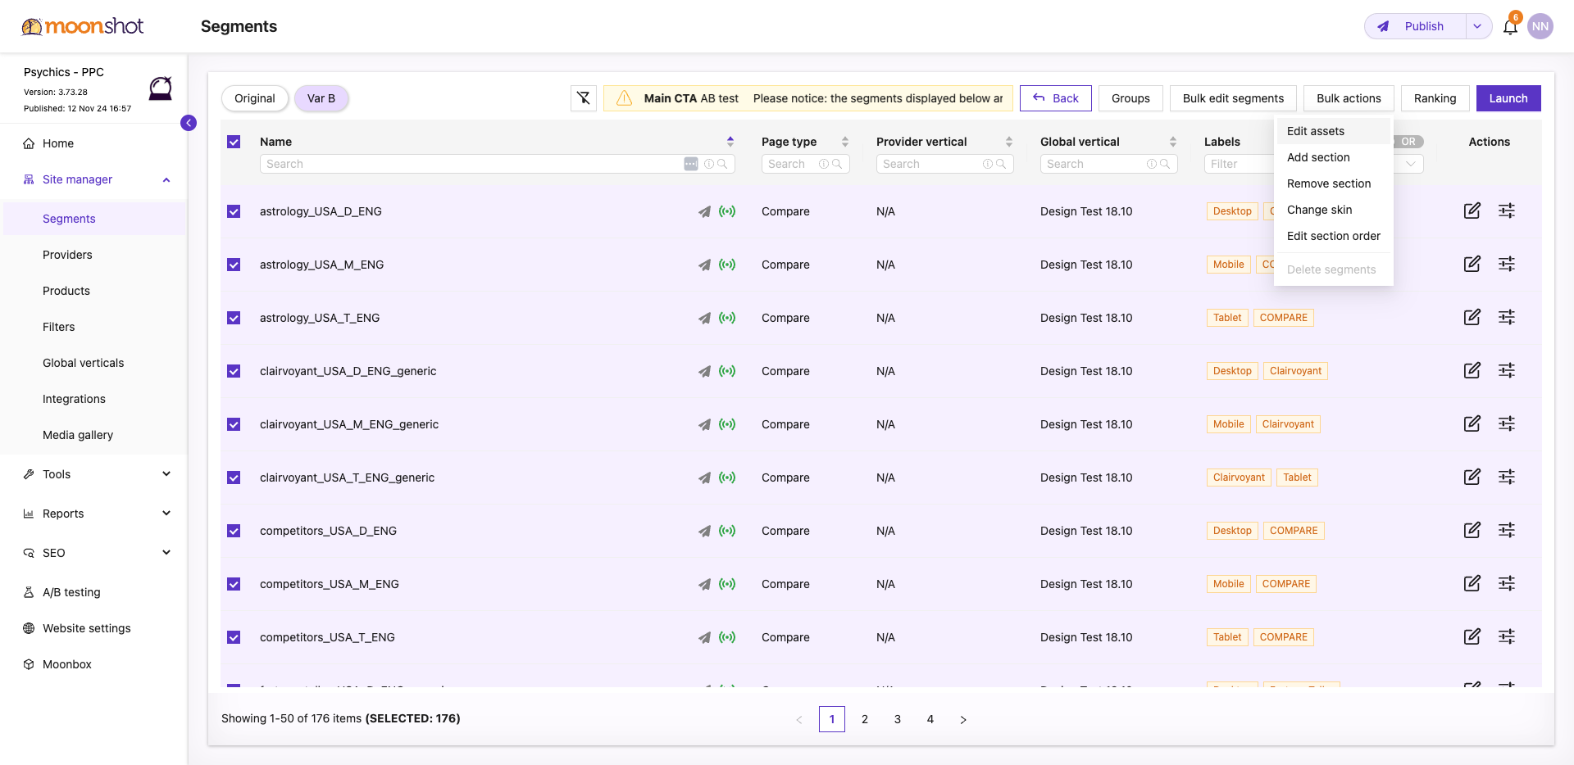Open settings sliders for astrology_USA_D_ENG
The width and height of the screenshot is (1574, 765).
click(x=1507, y=210)
